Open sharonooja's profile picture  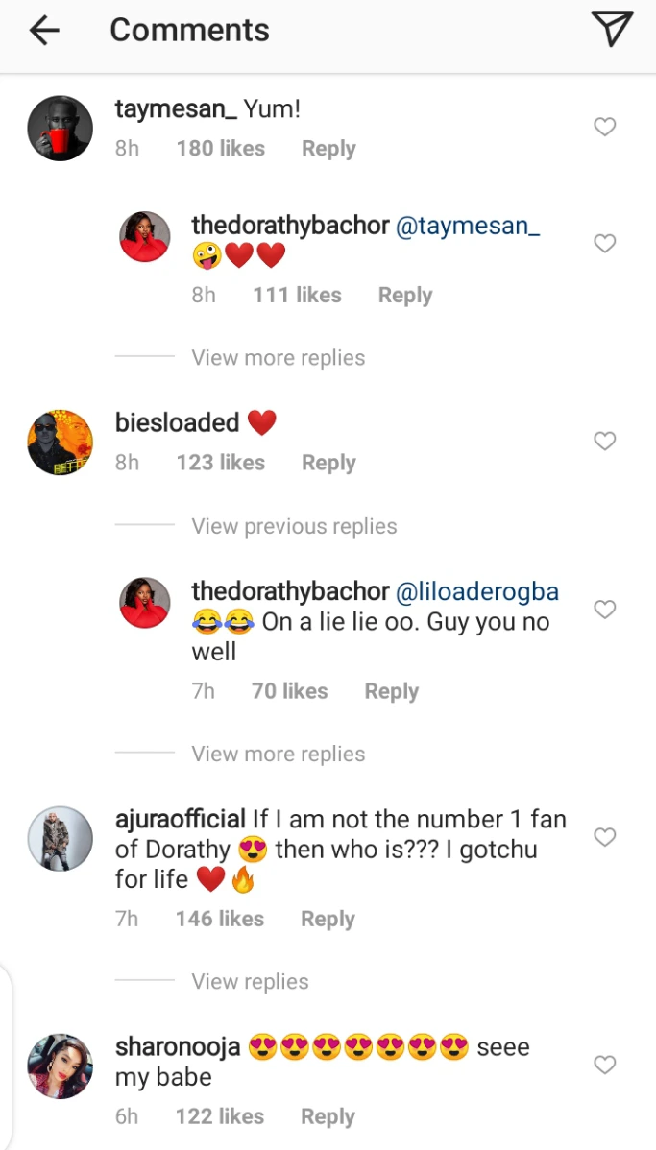pos(60,1066)
